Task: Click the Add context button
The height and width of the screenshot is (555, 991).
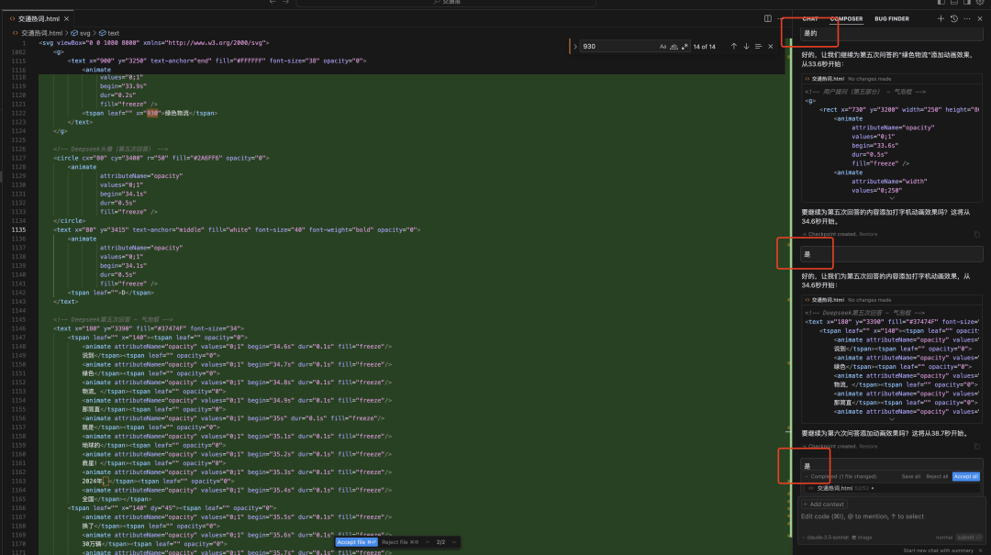Action: 824,505
